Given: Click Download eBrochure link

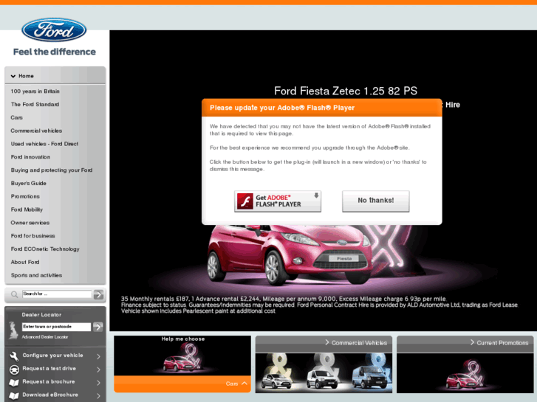Looking at the screenshot, I should [x=50, y=395].
